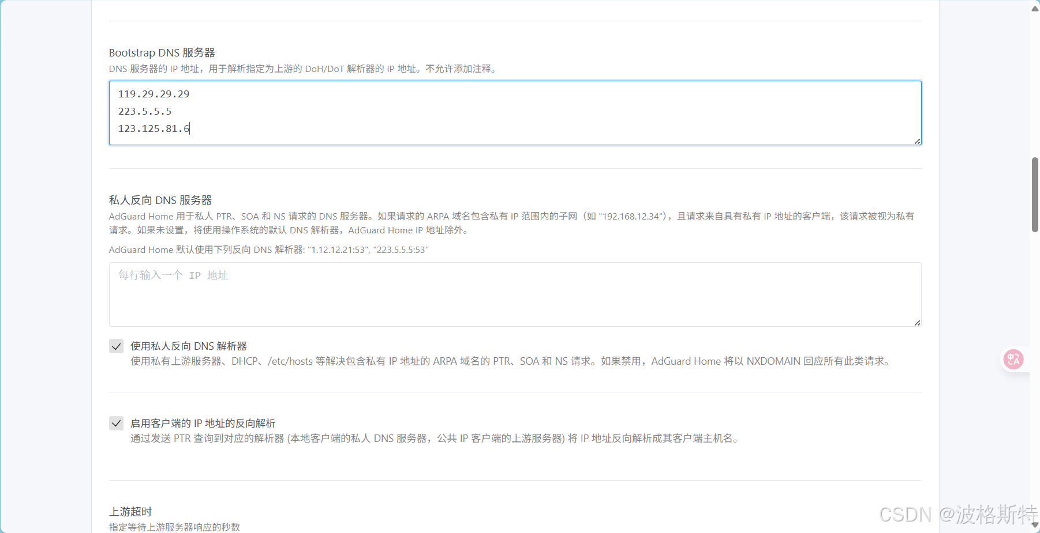Screen dimensions: 1040x533
Task: Click the private reverse DNS servers input box
Action: point(515,294)
